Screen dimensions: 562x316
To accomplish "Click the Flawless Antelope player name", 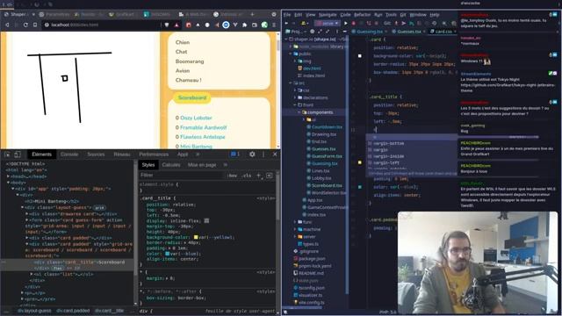I will 203,137.
